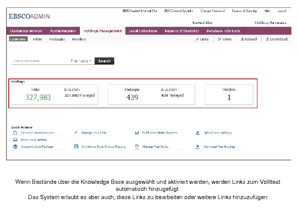Select the Holdings Management tab

(x=103, y=31)
